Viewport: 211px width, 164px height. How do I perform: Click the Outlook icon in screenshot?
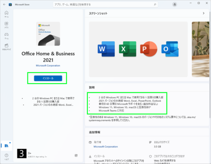point(170,49)
